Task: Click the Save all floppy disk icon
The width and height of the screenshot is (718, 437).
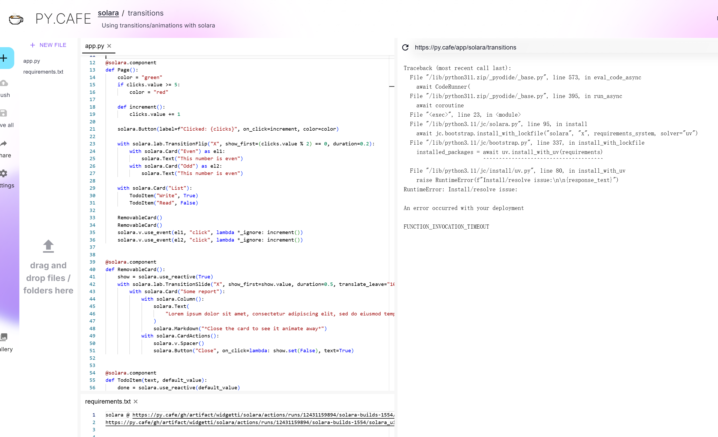Action: click(x=3, y=113)
